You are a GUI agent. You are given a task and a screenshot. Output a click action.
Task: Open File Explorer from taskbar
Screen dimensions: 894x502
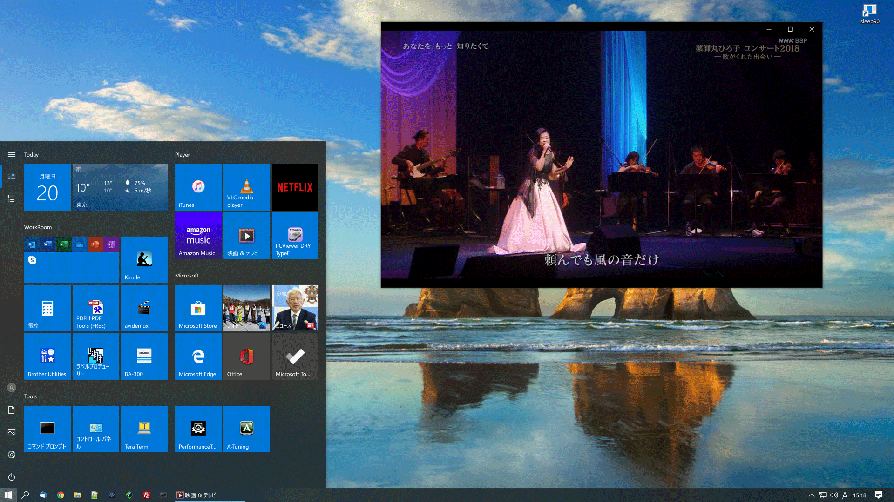78,495
